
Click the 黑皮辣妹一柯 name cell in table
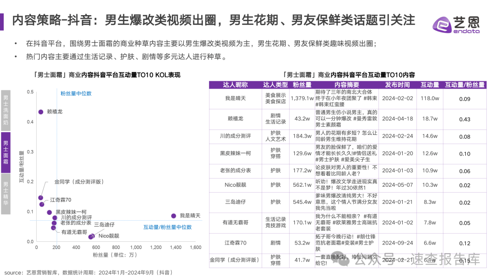coord(235,153)
